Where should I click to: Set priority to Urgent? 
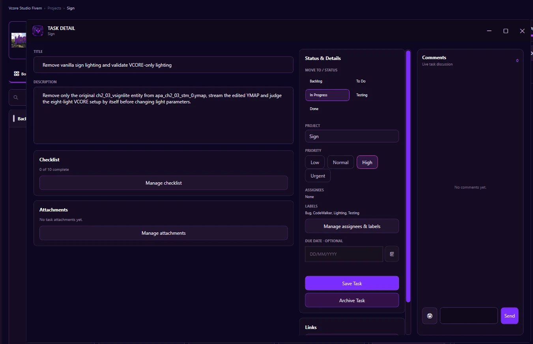[x=318, y=176]
